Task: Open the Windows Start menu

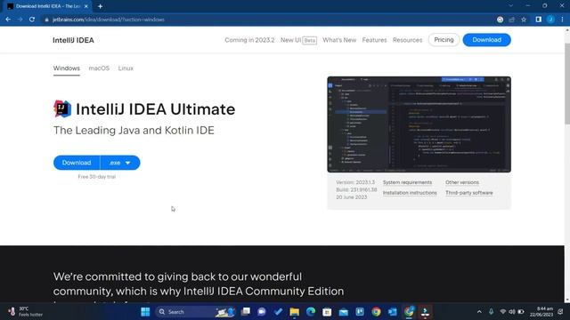Action: click(145, 312)
